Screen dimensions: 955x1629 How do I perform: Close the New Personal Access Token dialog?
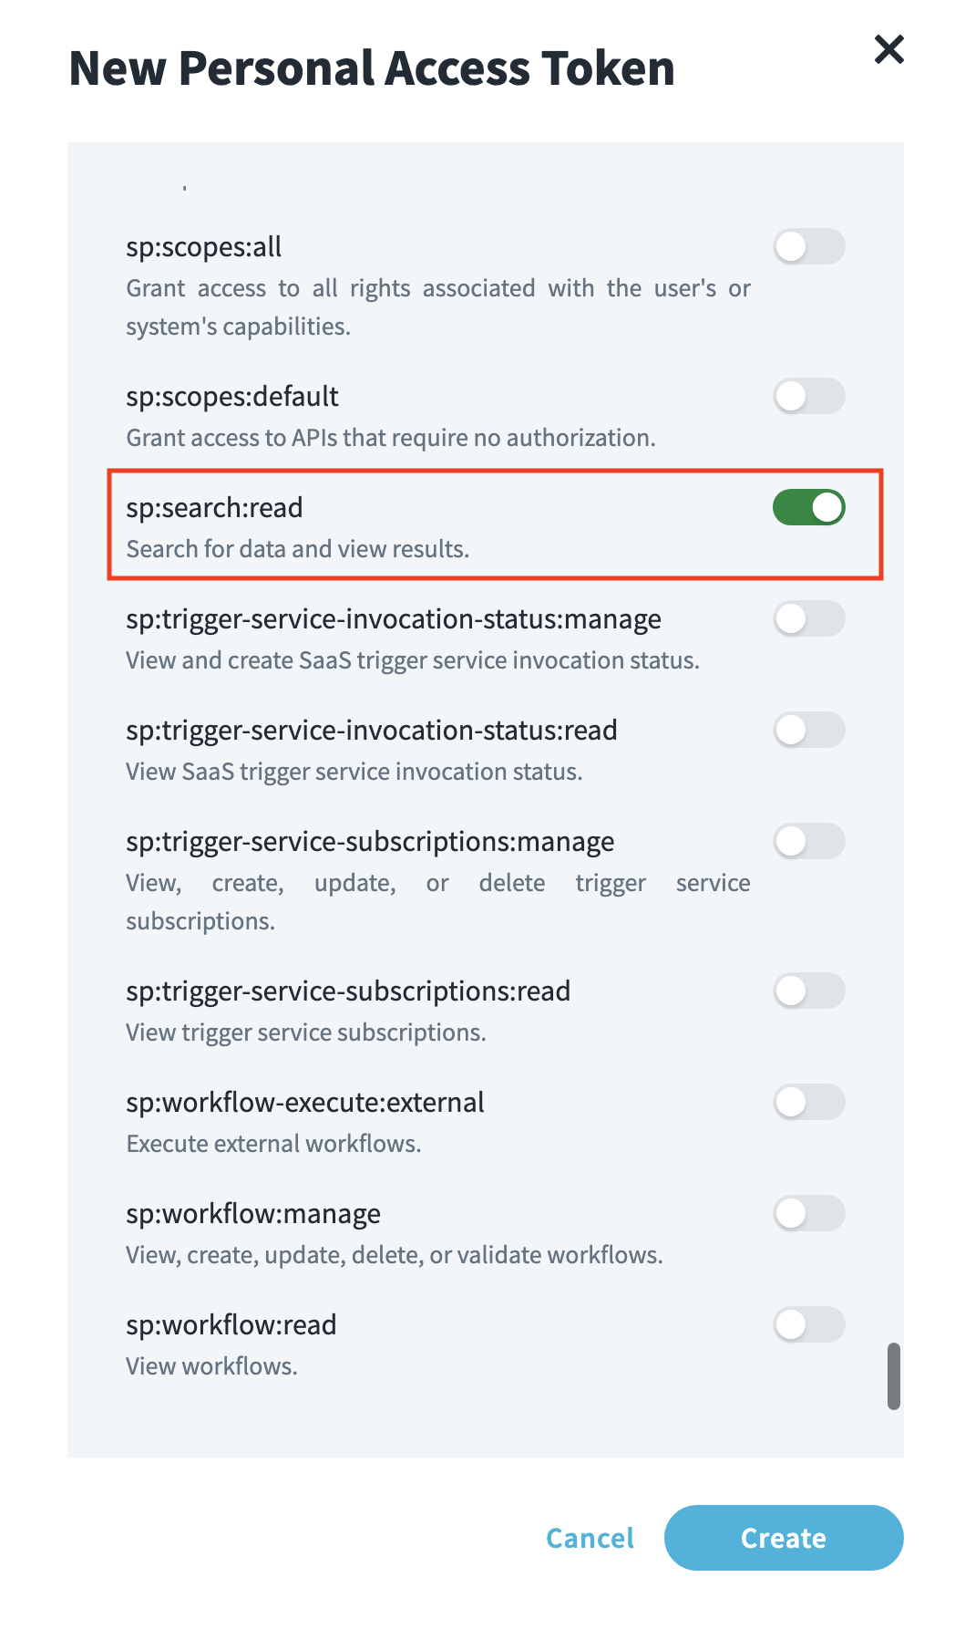[x=888, y=50]
